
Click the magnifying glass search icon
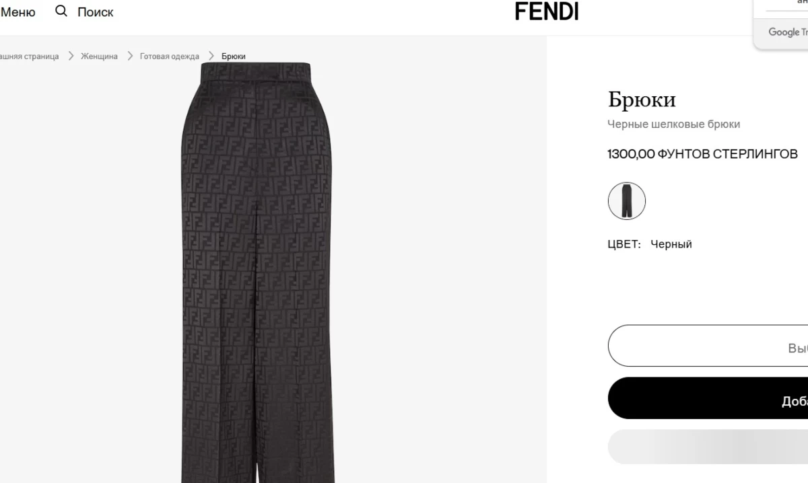coord(61,11)
